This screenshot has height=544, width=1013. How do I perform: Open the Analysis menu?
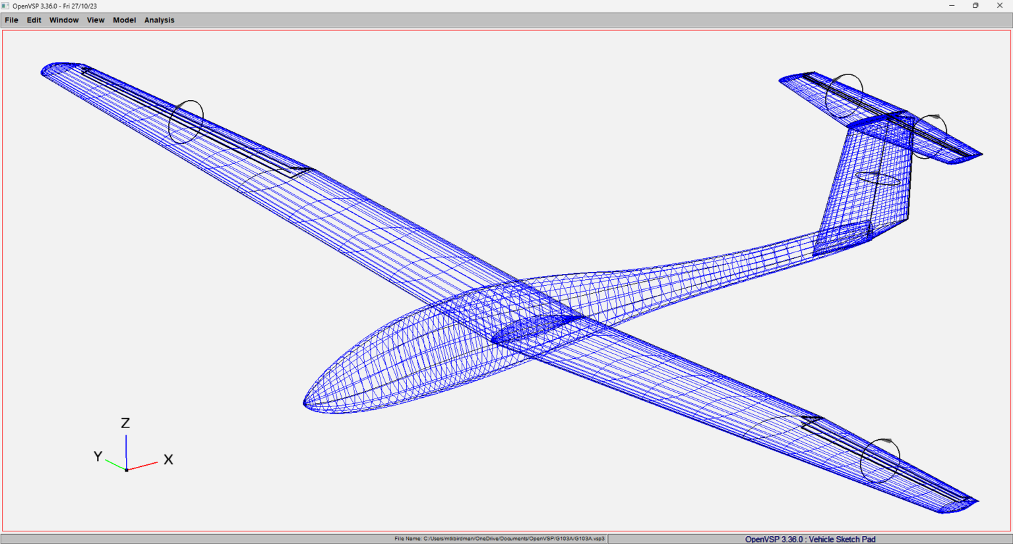[x=159, y=20]
